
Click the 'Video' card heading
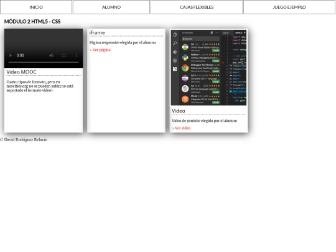[x=179, y=111]
